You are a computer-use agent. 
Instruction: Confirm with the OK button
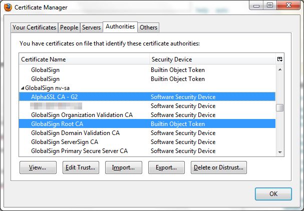click(x=273, y=194)
